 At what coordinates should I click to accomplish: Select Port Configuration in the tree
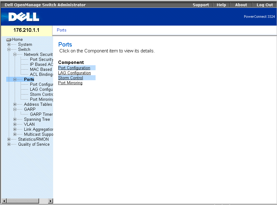point(42,84)
